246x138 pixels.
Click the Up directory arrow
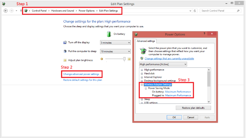[21, 10]
